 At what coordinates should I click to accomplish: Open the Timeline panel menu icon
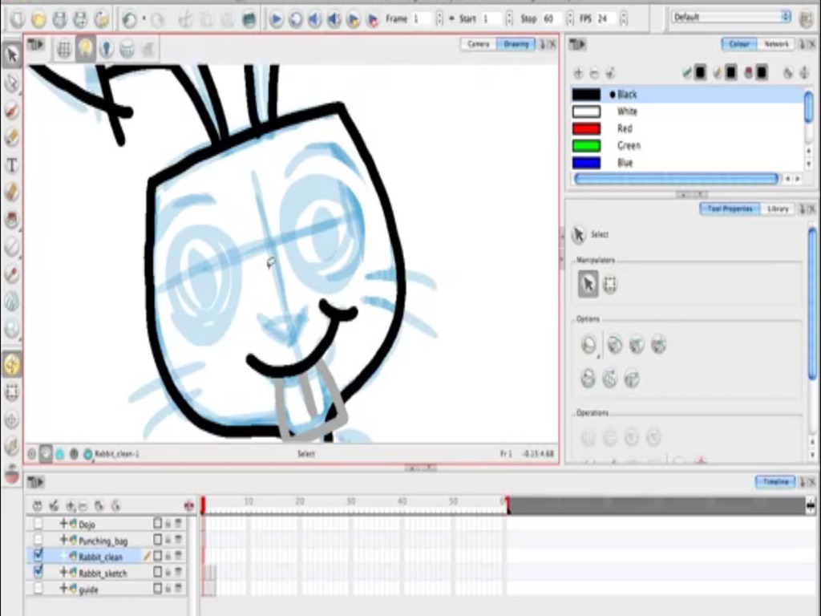35,481
